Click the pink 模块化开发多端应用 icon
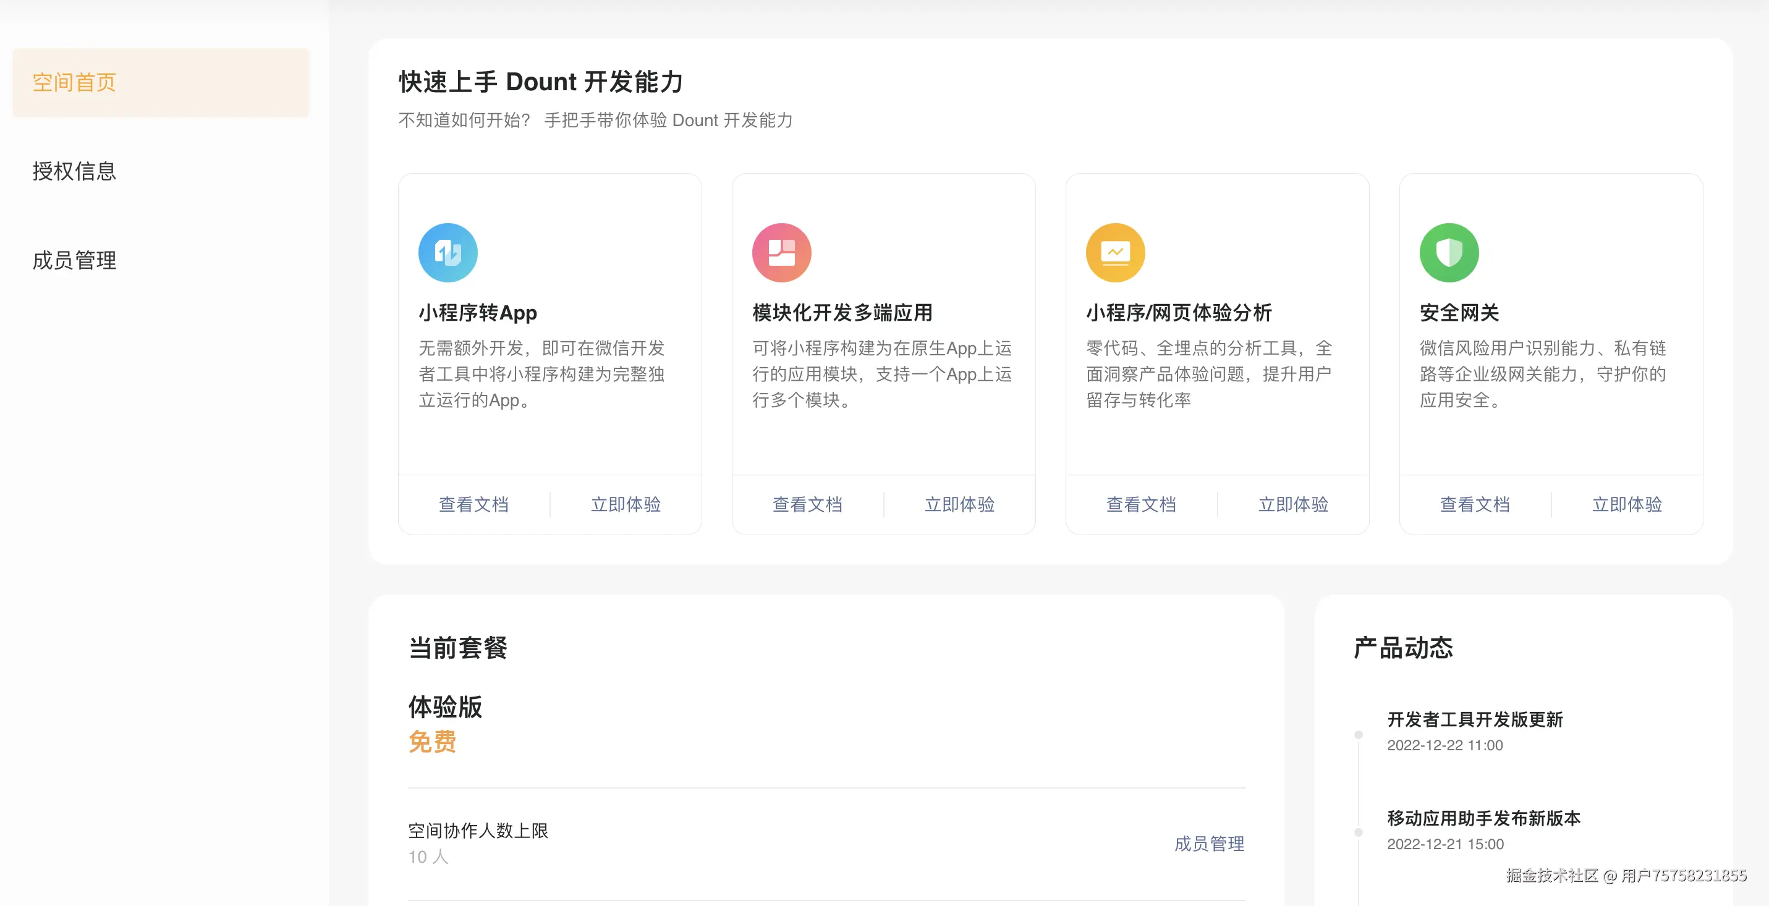This screenshot has height=906, width=1769. pos(781,253)
